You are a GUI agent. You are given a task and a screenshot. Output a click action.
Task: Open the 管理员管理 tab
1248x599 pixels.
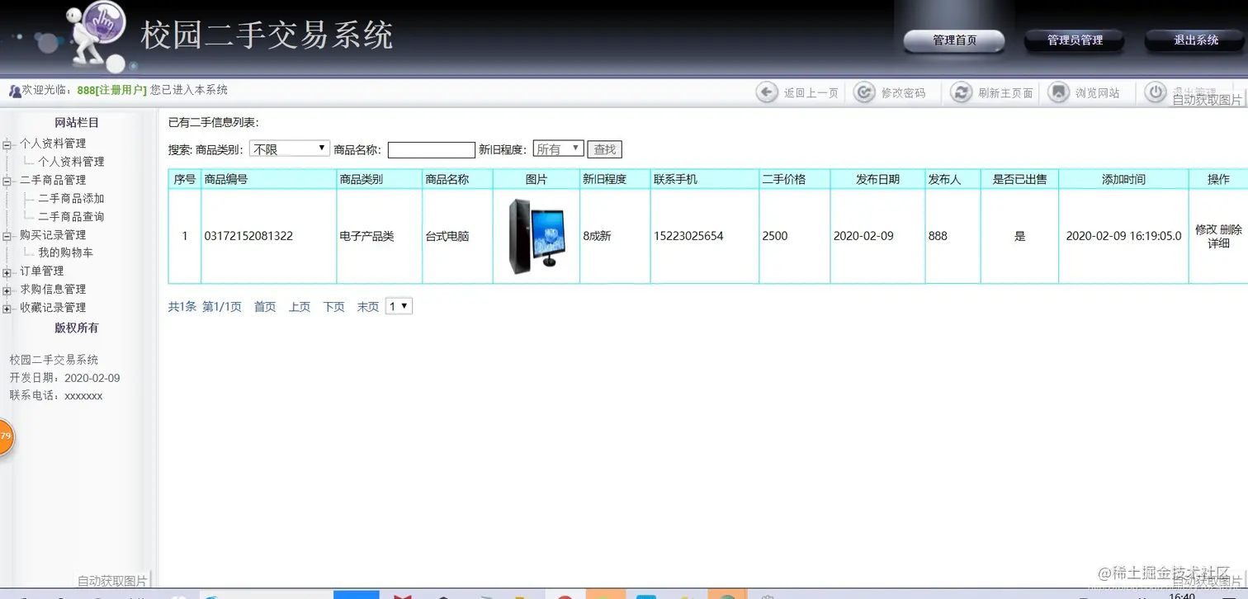[x=1075, y=40]
